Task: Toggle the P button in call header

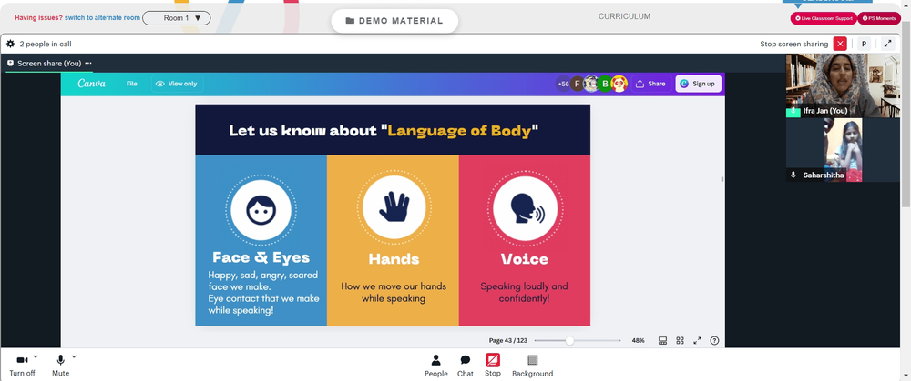Action: click(864, 44)
